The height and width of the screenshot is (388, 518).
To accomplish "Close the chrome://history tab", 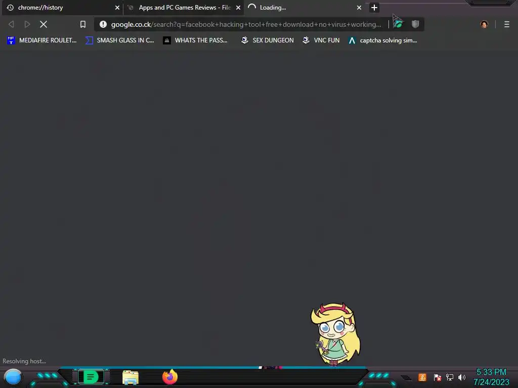I will coord(117,8).
